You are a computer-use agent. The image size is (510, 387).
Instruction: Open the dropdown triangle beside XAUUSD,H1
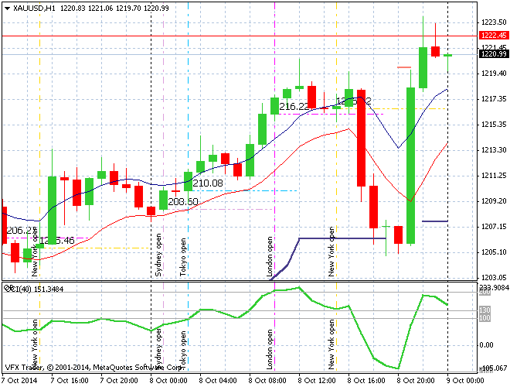click(7, 9)
